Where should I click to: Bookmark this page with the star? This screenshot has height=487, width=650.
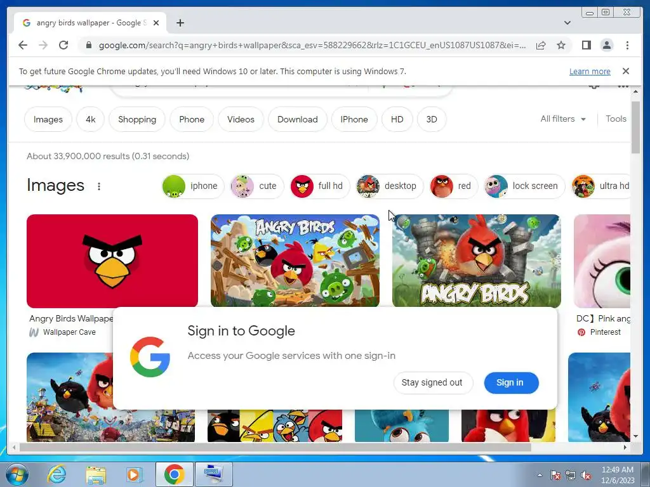(561, 45)
